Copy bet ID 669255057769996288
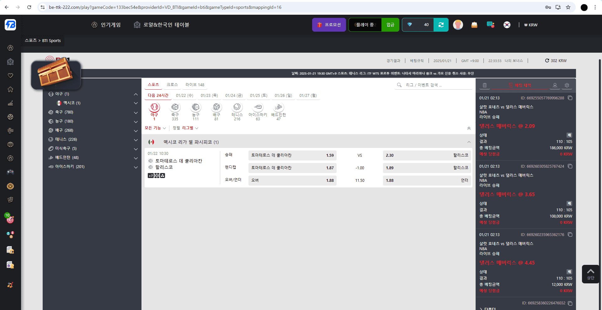 coord(570,98)
